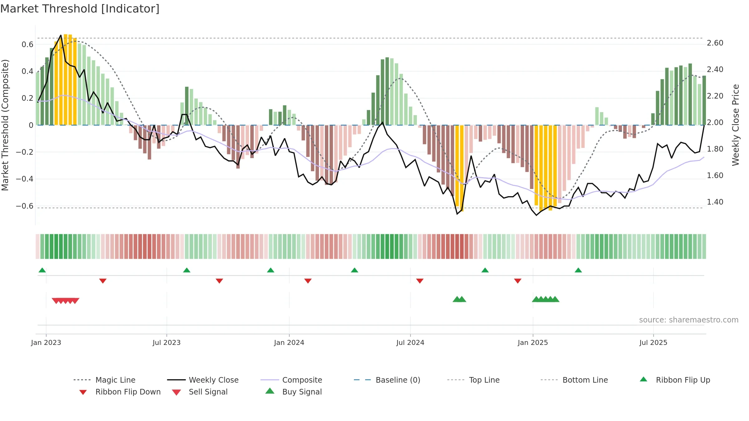Screen dimensions: 749x421
Task: Click the Sell Signal cluster in early 2023
Action: 66,301
